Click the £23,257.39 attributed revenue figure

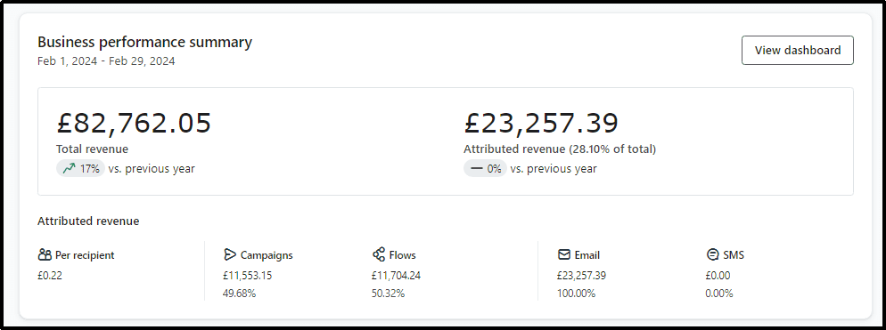[541, 123]
